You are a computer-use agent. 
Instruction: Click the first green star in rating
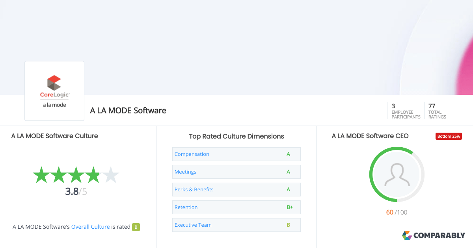point(41,174)
